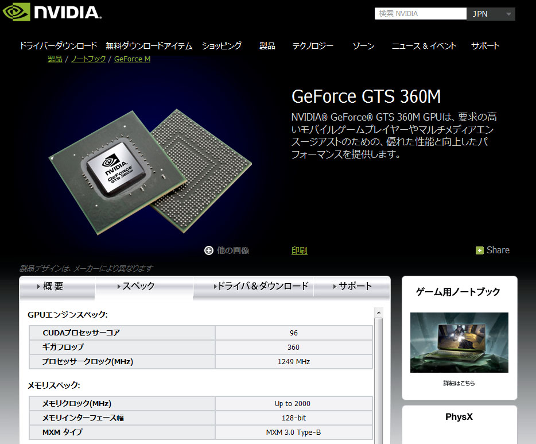Click the NVIDIA logo
Viewport: 536px width, 444px height.
coord(52,12)
